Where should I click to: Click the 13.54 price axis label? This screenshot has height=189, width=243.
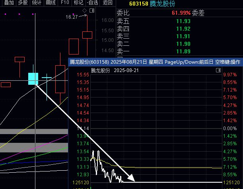coord(83,151)
